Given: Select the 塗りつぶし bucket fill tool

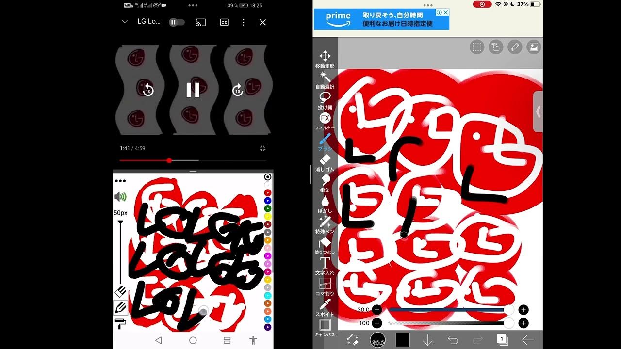Looking at the screenshot, I should coord(325,246).
